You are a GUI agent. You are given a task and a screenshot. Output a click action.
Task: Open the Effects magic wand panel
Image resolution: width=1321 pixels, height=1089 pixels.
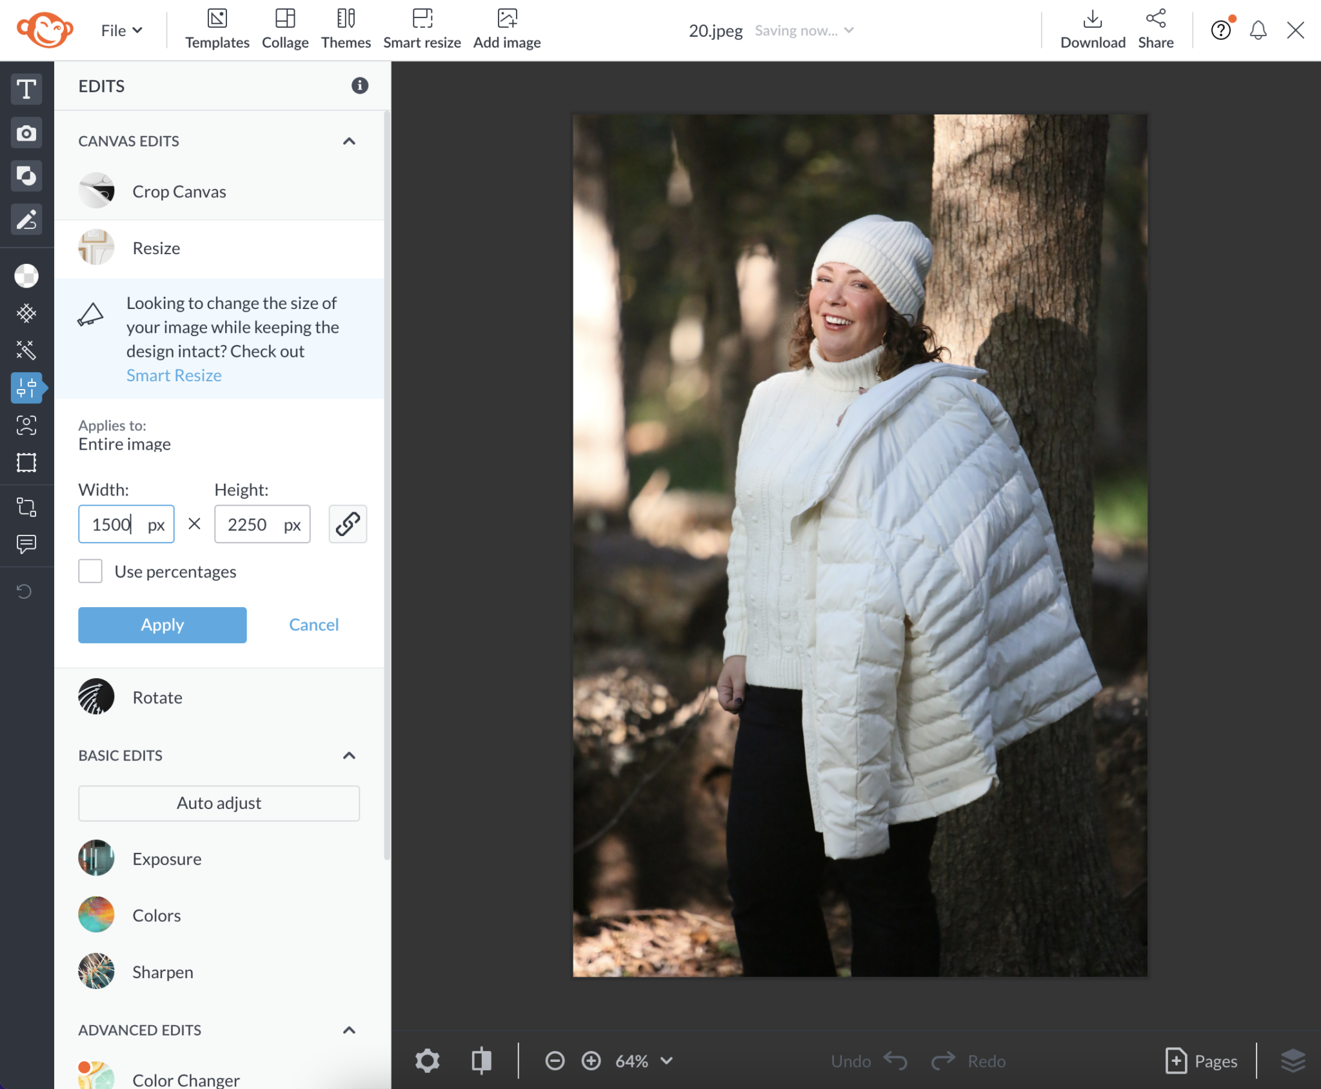point(26,350)
